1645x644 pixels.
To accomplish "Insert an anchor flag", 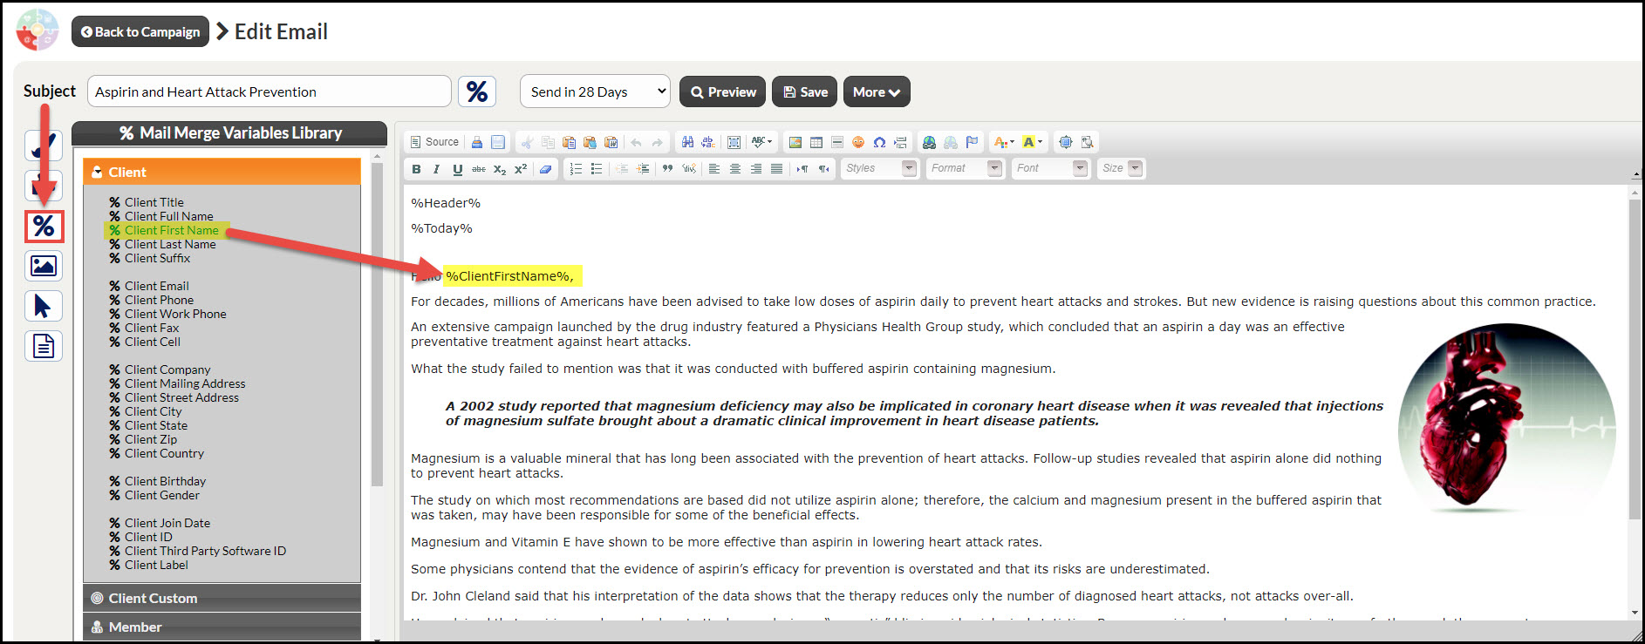I will [972, 142].
